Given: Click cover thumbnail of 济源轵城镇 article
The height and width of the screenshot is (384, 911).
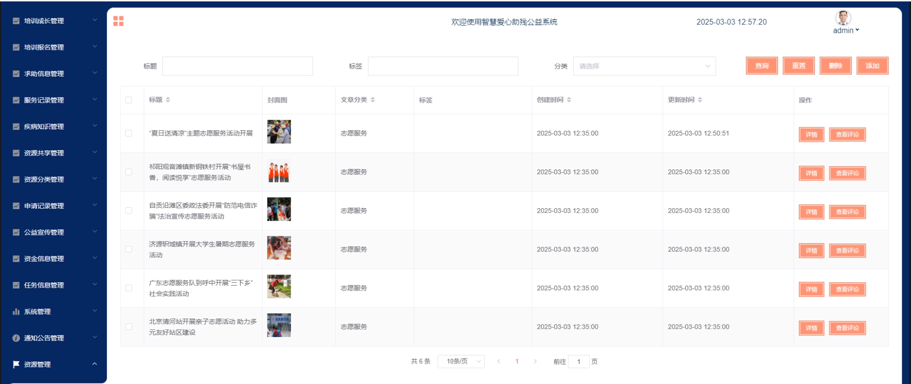Looking at the screenshot, I should 279,248.
